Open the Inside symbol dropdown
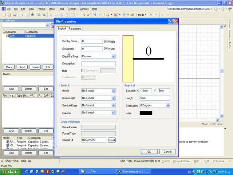The height and width of the screenshot is (175, 233). (113, 91)
